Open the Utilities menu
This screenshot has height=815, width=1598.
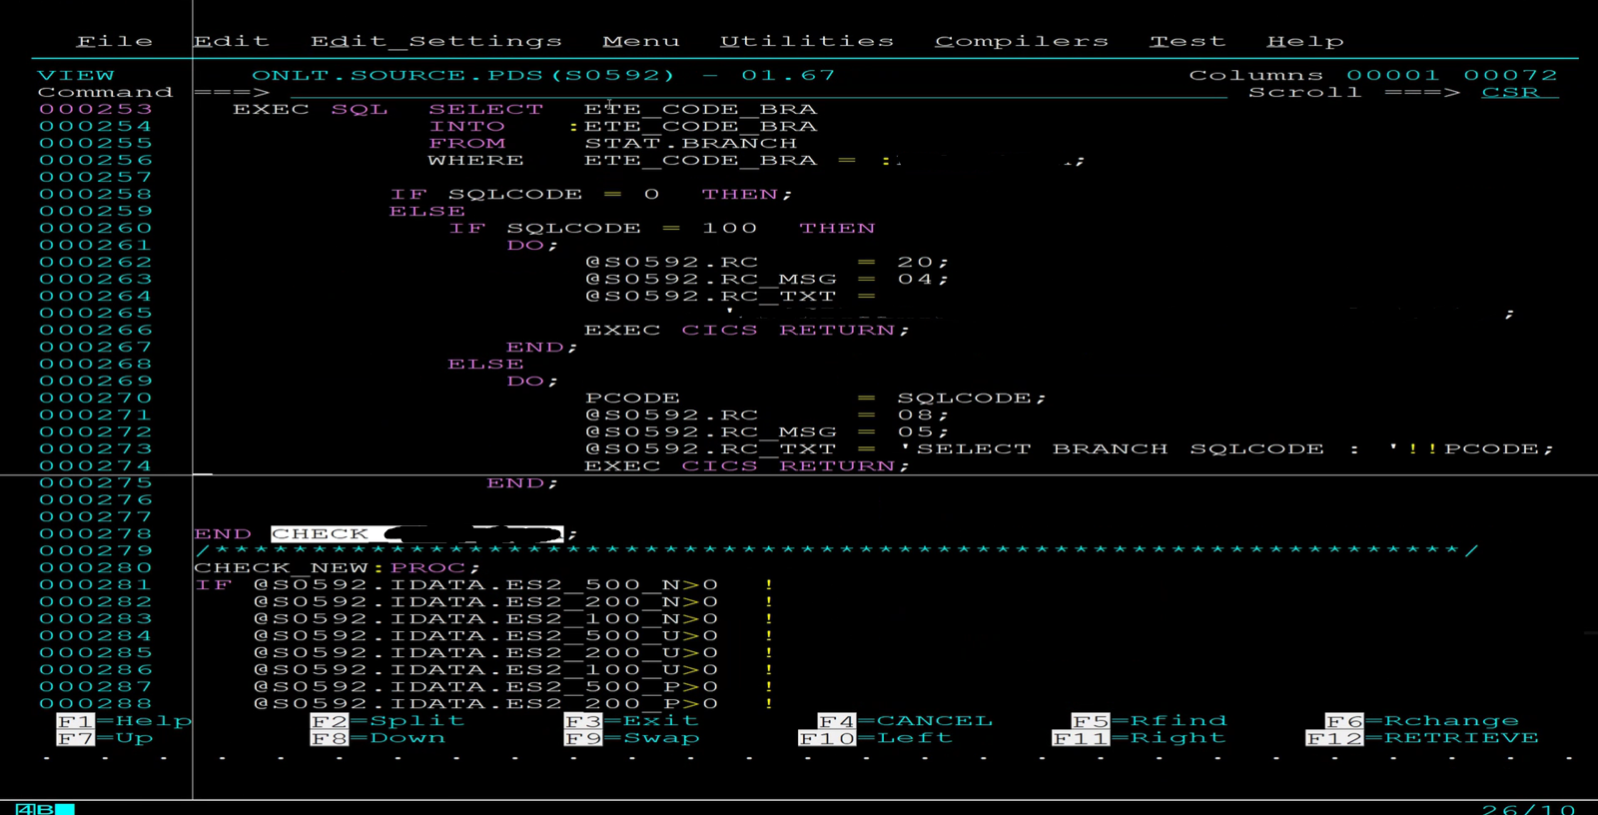point(807,41)
